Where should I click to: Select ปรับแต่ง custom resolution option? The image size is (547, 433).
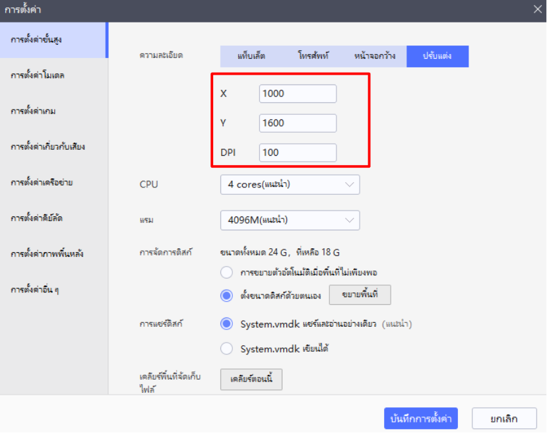pyautogui.click(x=437, y=56)
